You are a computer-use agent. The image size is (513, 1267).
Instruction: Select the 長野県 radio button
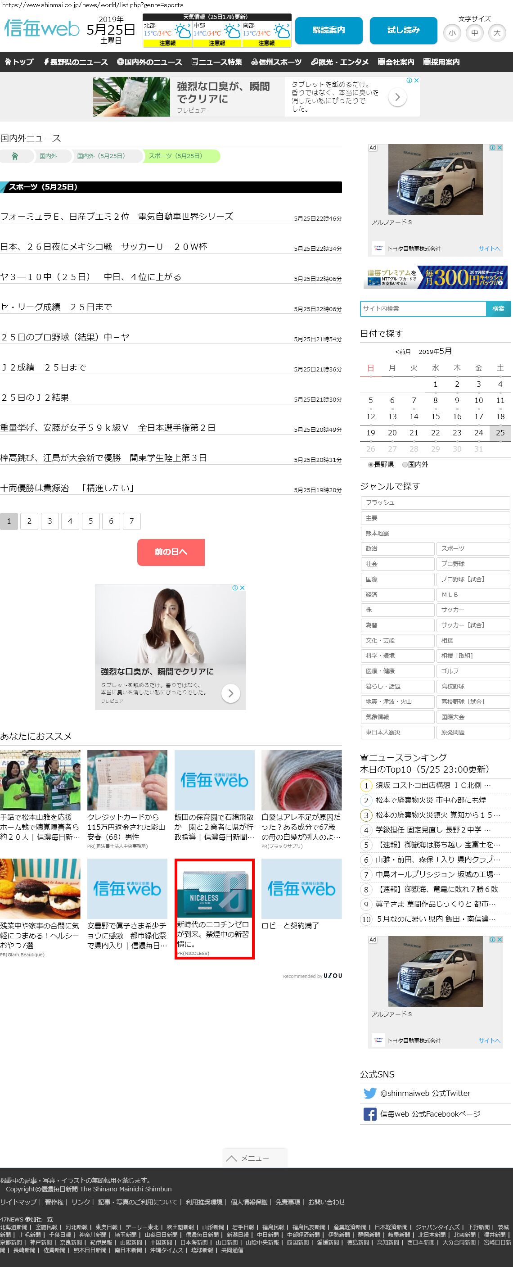pos(370,464)
